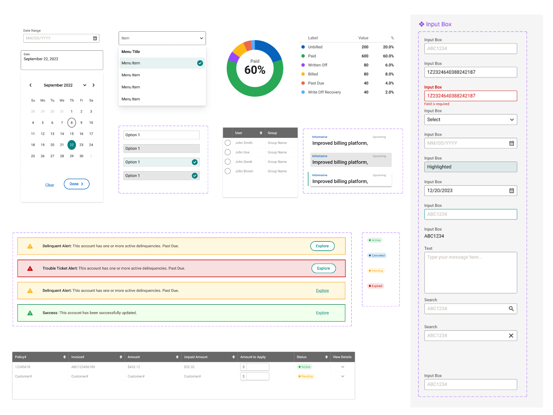The image size is (553, 415).
Task: Click the Active status badge in badge panel
Action: click(x=375, y=240)
